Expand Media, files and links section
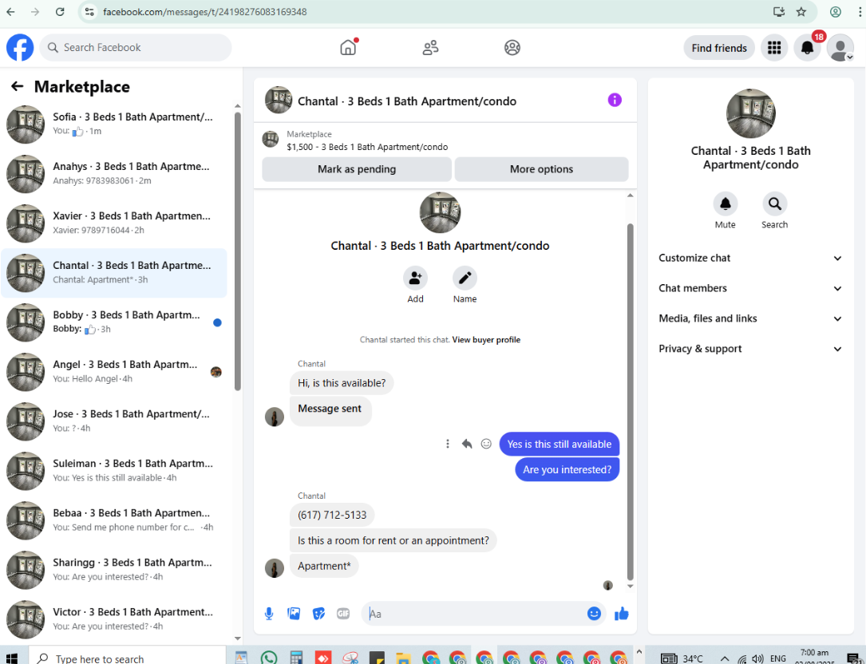 (750, 318)
